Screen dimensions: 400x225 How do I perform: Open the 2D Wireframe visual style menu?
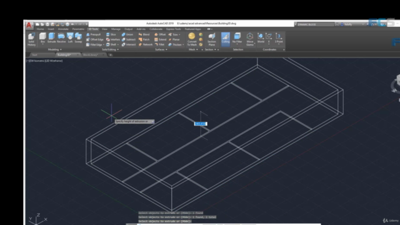(54, 61)
